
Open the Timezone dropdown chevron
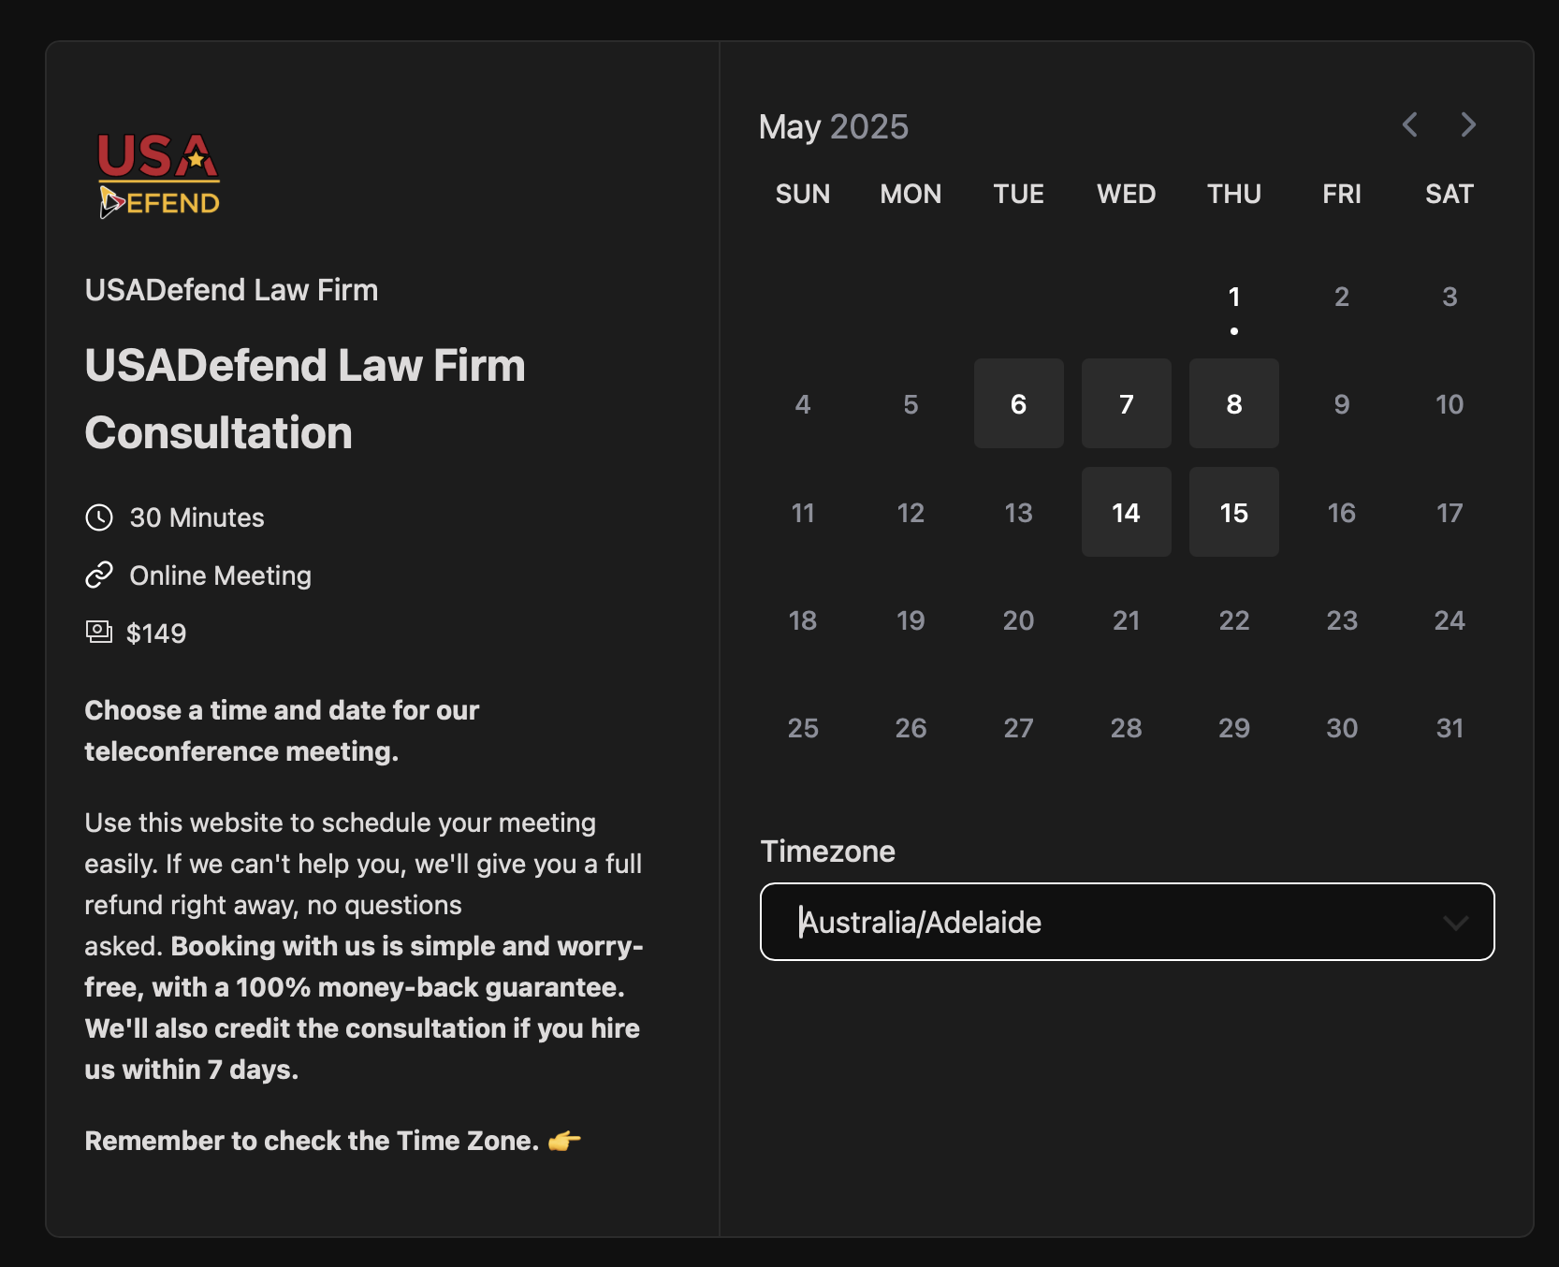pos(1455,923)
